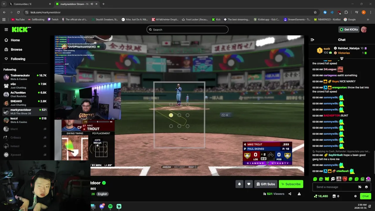375x211 pixels.
Task: Share the stream via share icon
Action: (290, 194)
